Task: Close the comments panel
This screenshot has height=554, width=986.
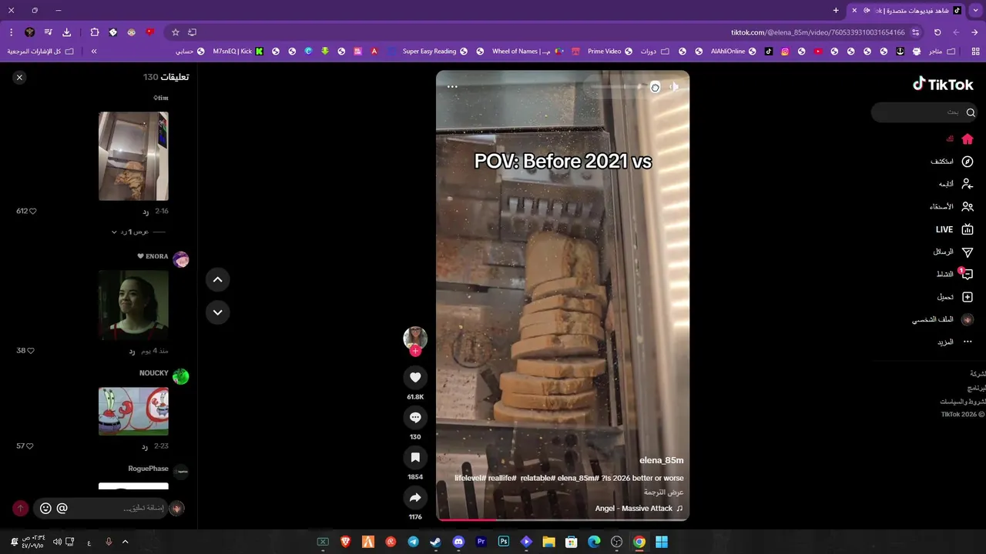Action: 19,77
